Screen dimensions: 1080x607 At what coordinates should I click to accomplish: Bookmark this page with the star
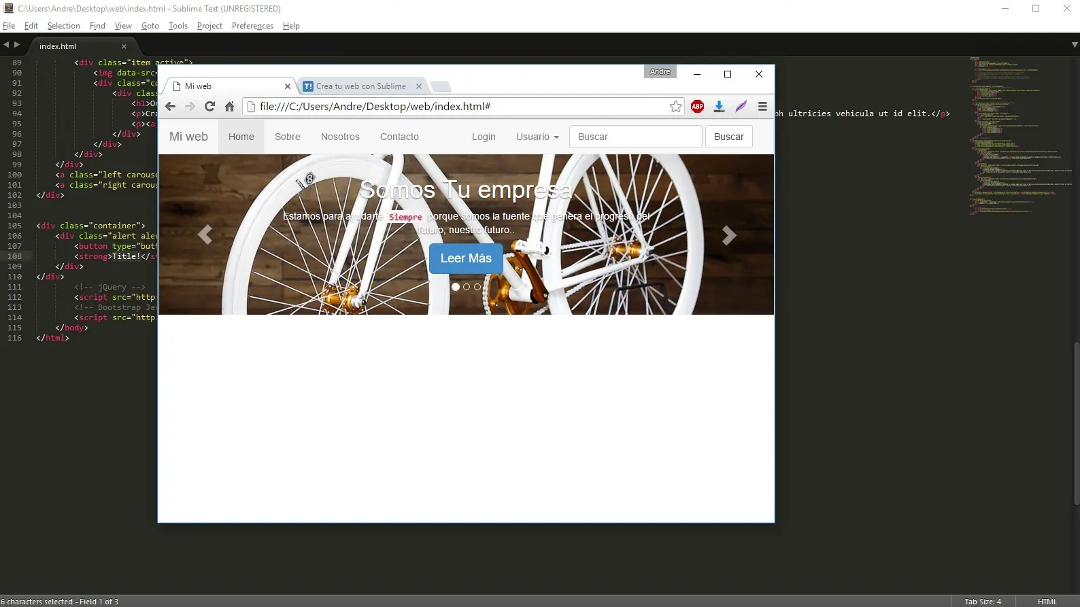pos(675,106)
